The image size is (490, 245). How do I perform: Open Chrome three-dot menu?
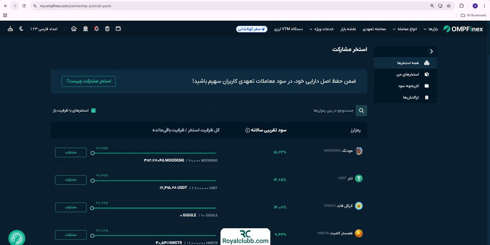pyautogui.click(x=484, y=6)
